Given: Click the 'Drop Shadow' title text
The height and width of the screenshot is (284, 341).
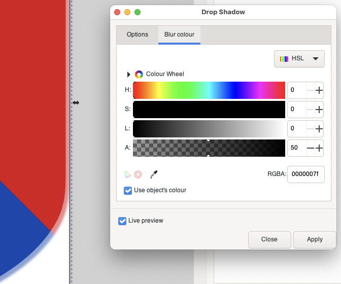Looking at the screenshot, I should 223,12.
